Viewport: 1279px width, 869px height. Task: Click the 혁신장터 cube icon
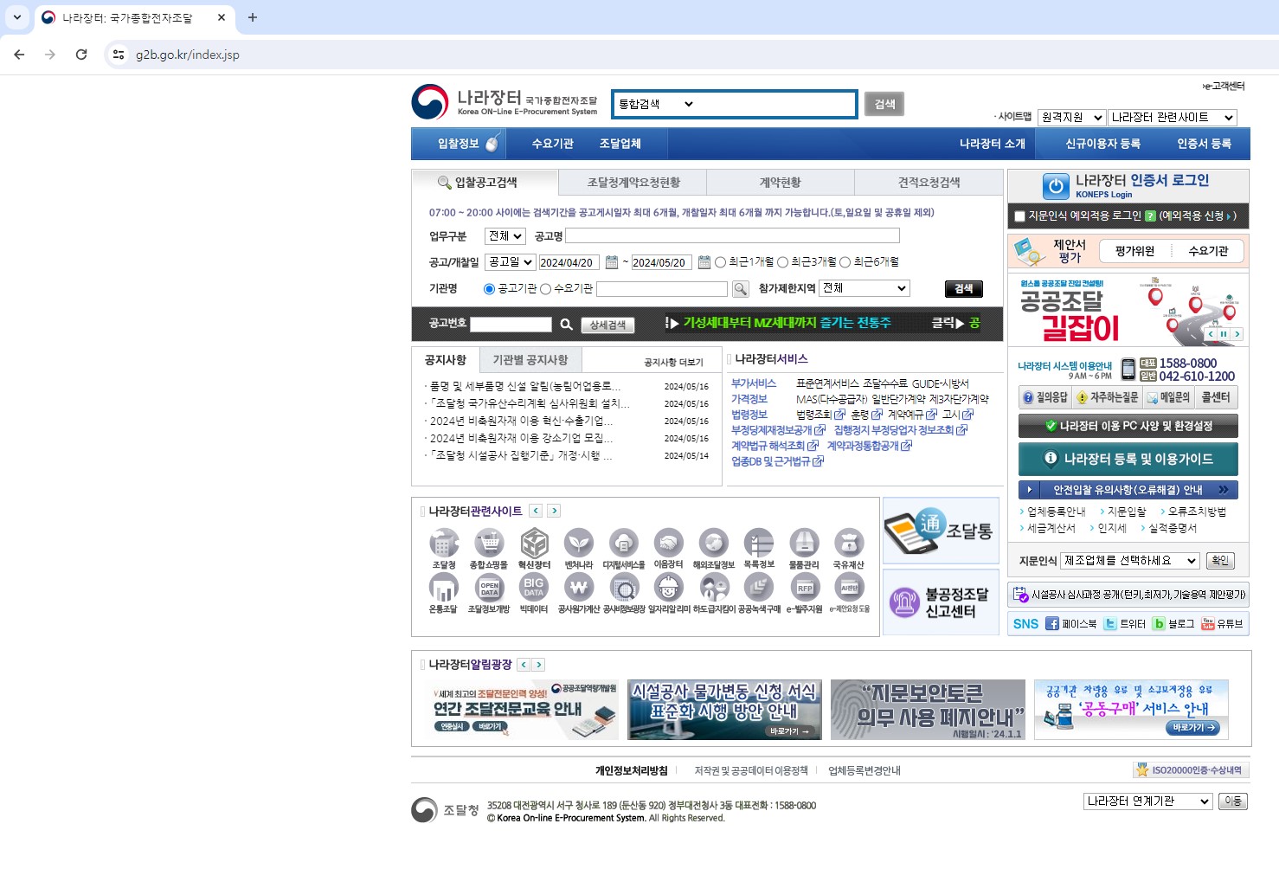(x=534, y=544)
